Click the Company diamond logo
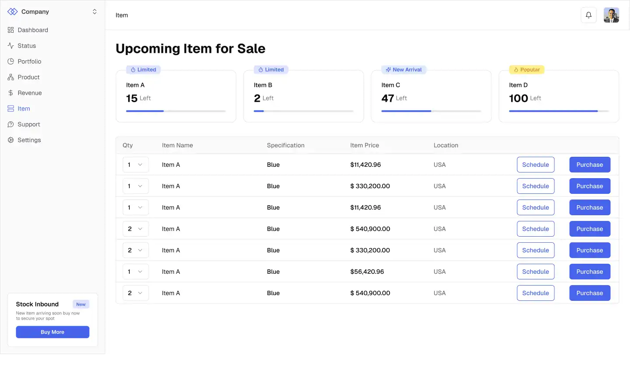The image size is (630, 372). (x=13, y=12)
